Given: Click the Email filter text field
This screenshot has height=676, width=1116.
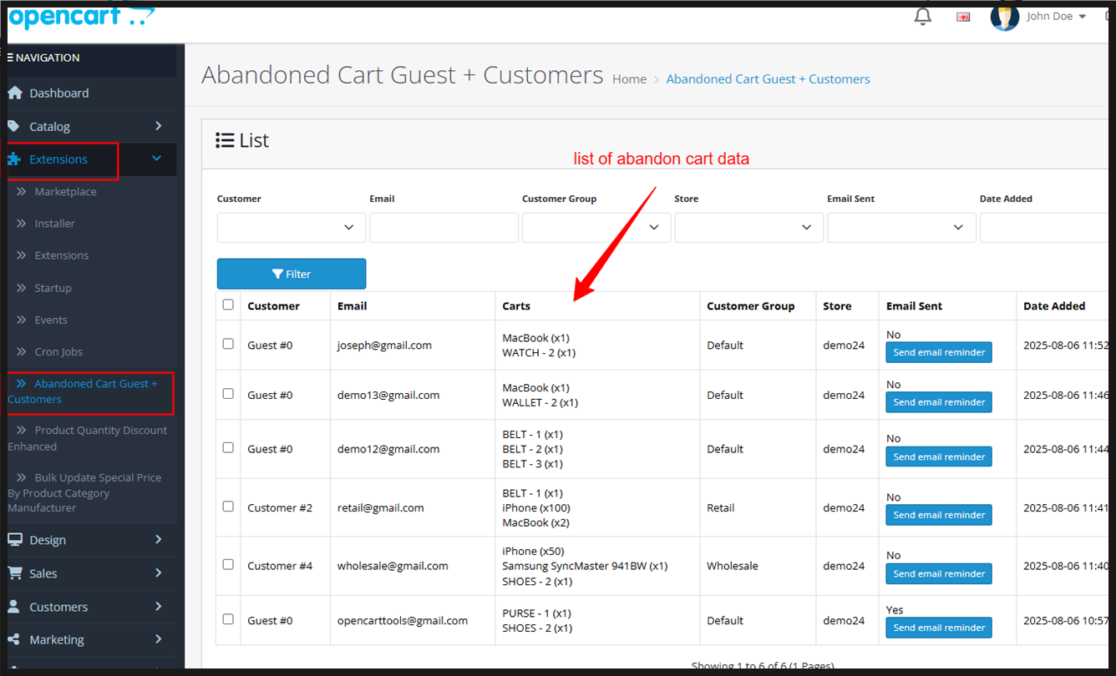Looking at the screenshot, I should 444,227.
